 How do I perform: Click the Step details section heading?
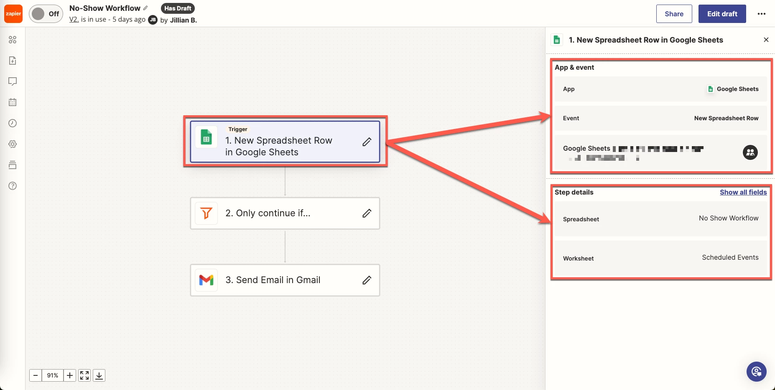pos(574,192)
